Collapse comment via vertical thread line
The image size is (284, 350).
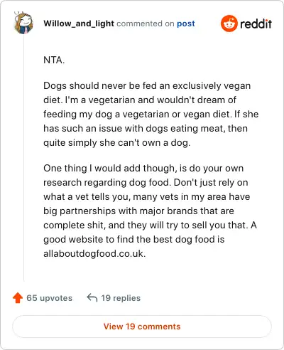pyautogui.click(x=23, y=158)
